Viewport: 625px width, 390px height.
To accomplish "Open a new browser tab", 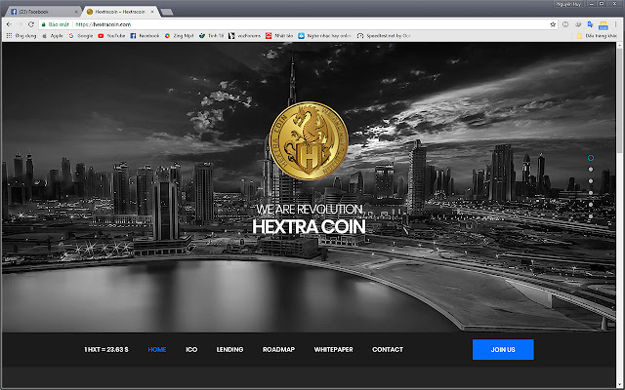I will tap(167, 12).
